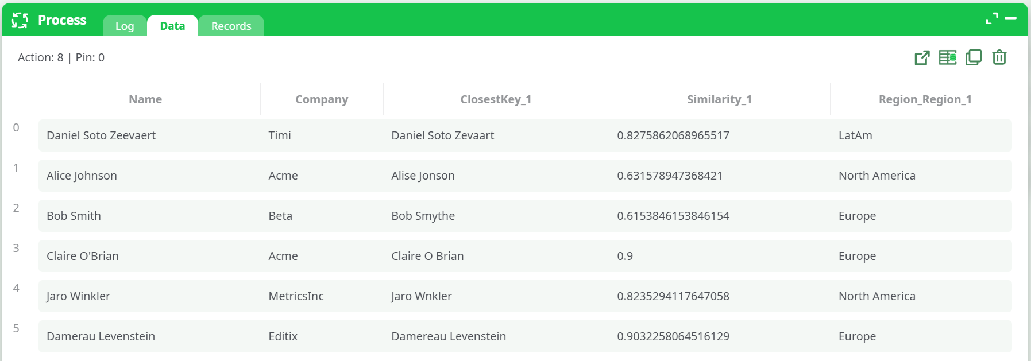
Task: Click the Action: 8 | Pin: 0 label
Action: (x=61, y=57)
